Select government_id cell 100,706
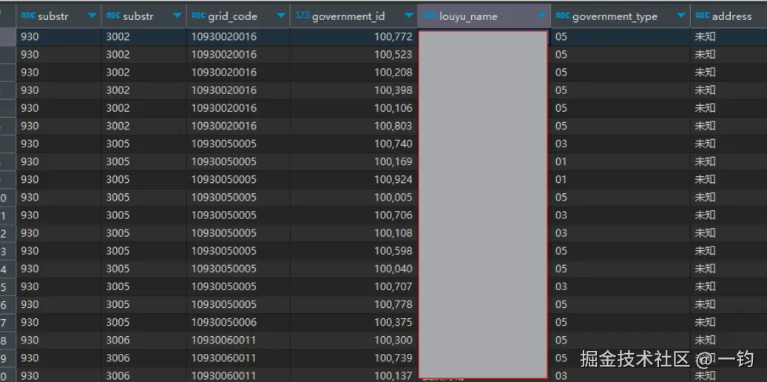The height and width of the screenshot is (382, 767). point(354,215)
